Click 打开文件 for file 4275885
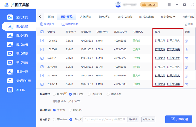Screen dimensions: 196x127 tap(160, 76)
